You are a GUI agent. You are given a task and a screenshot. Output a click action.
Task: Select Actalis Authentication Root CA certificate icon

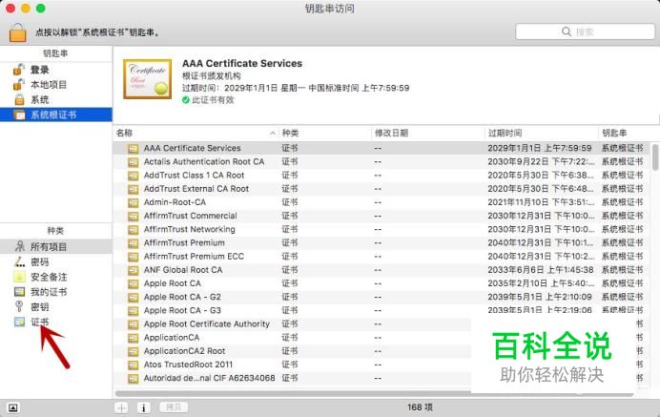point(133,162)
